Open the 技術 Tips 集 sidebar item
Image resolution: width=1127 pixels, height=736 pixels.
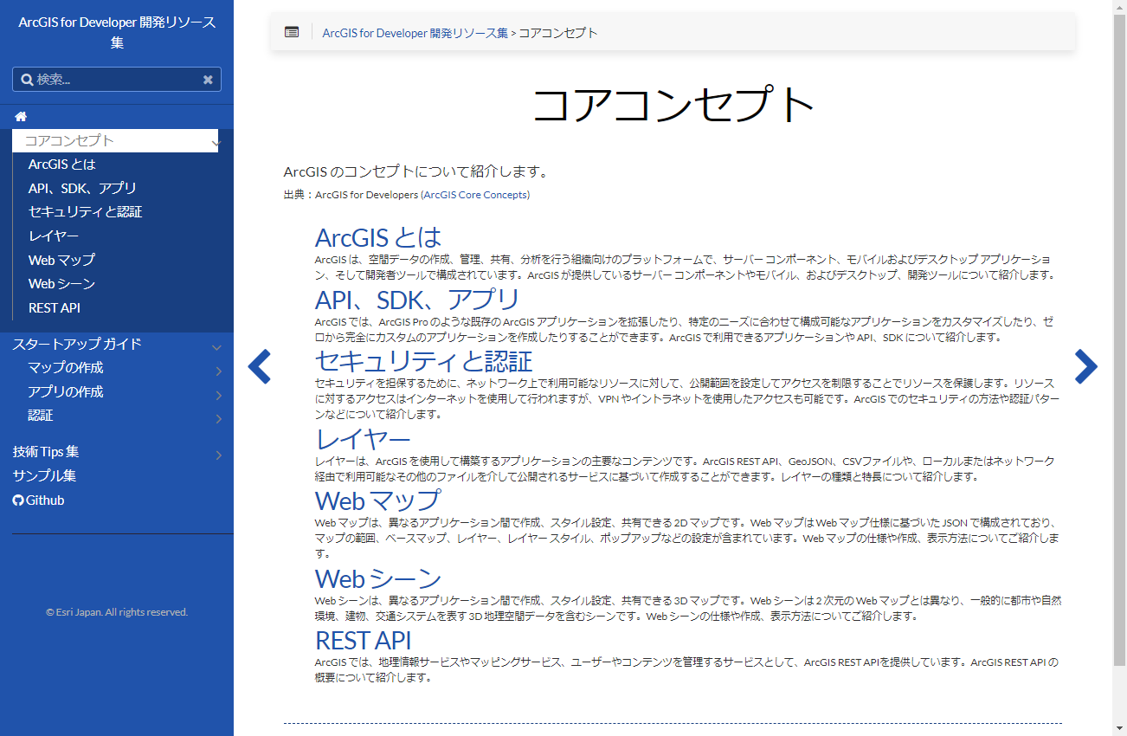[x=46, y=452]
